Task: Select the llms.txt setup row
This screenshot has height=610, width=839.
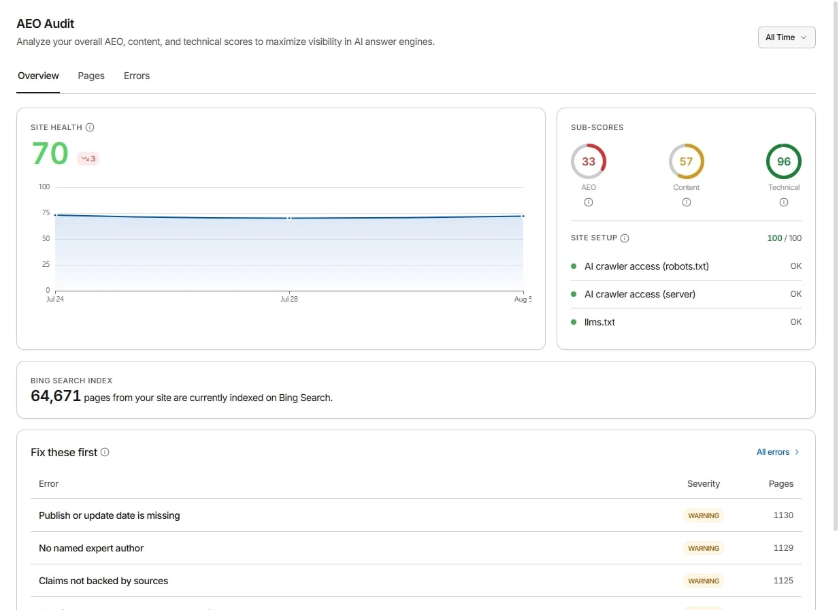Action: (686, 322)
